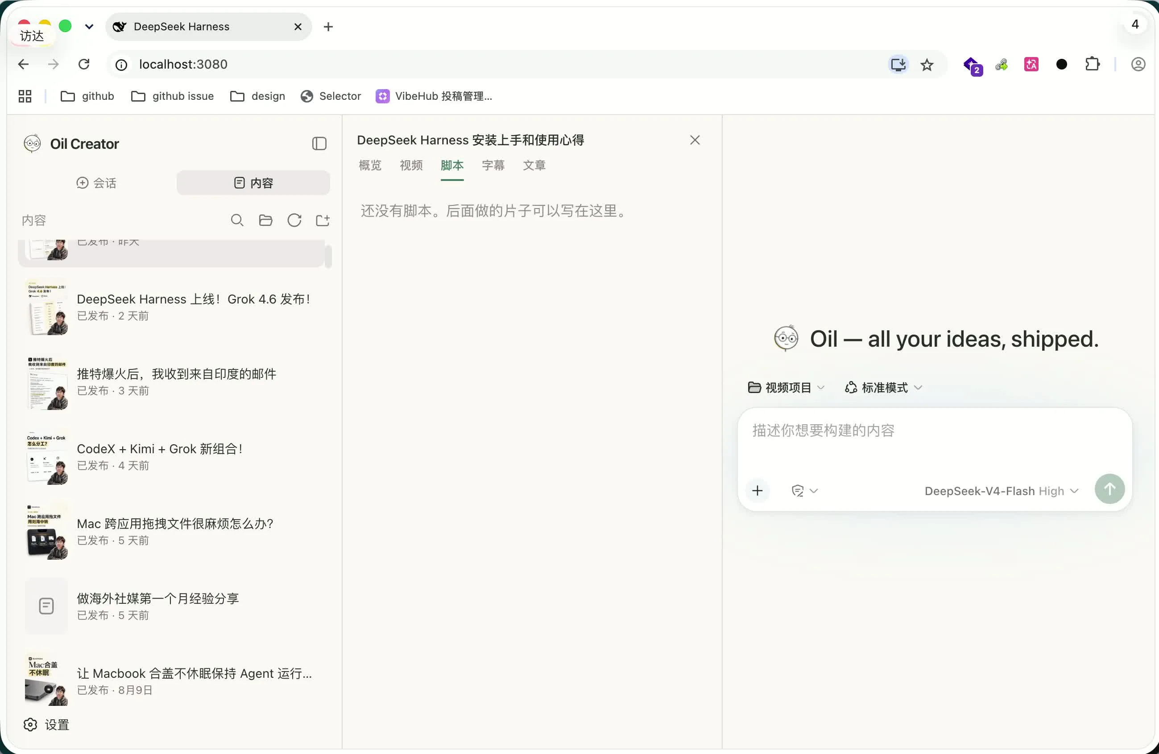Click thumbnail of Mac 跨应用拖拽文件
This screenshot has width=1159, height=754.
46,532
